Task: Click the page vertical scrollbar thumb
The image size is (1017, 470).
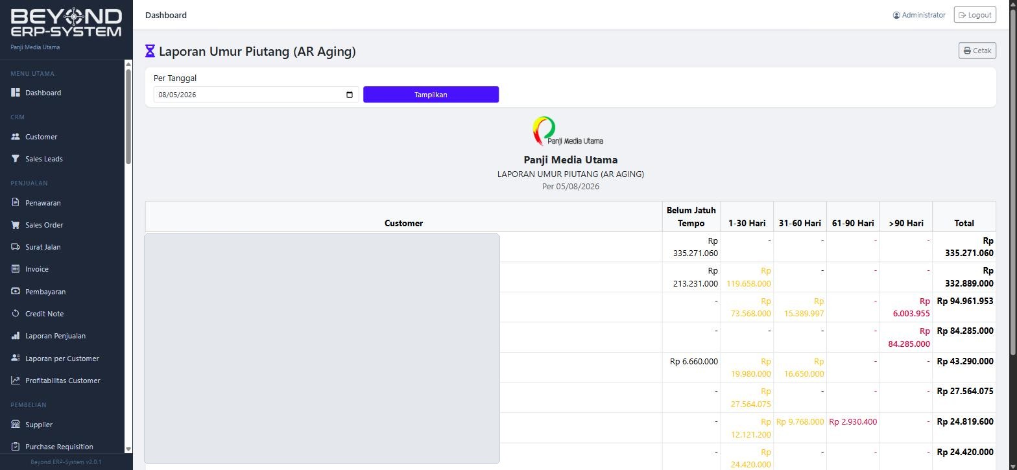Action: pyautogui.click(x=1012, y=183)
